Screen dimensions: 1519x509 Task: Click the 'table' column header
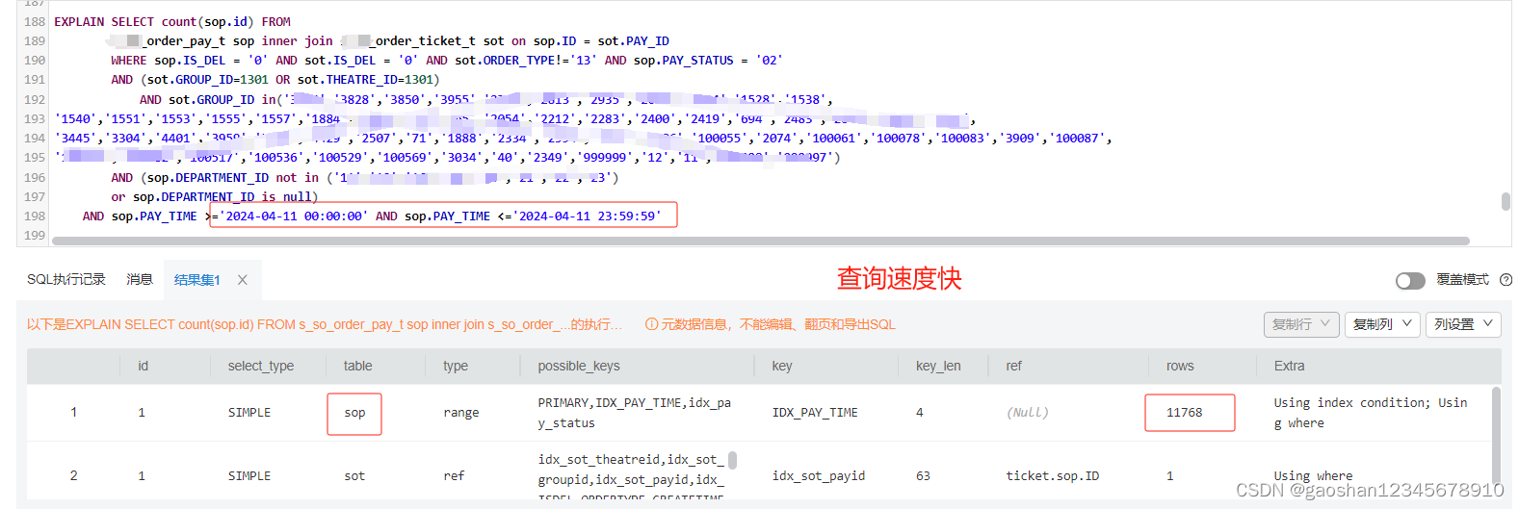point(357,366)
